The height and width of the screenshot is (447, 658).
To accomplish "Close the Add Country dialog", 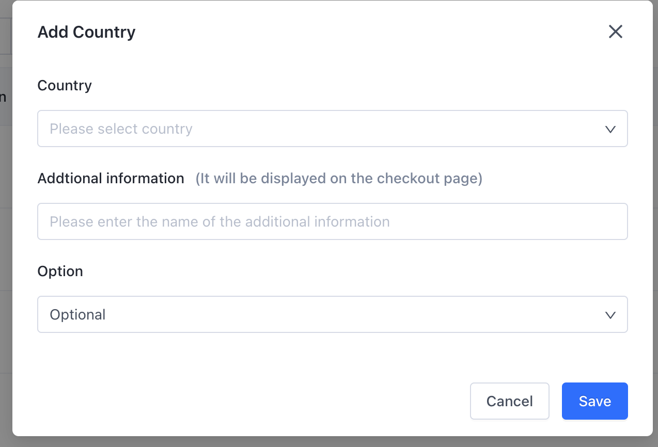I will (x=615, y=31).
